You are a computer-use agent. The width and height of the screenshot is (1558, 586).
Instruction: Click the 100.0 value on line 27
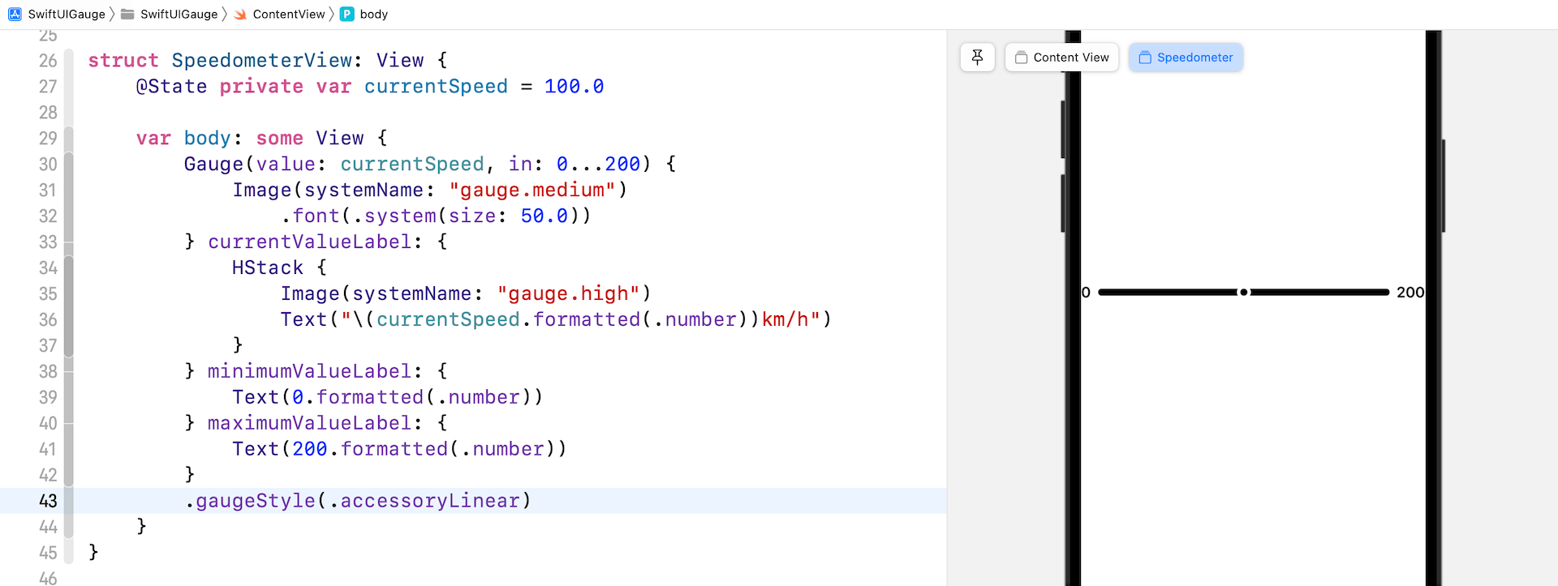point(574,87)
